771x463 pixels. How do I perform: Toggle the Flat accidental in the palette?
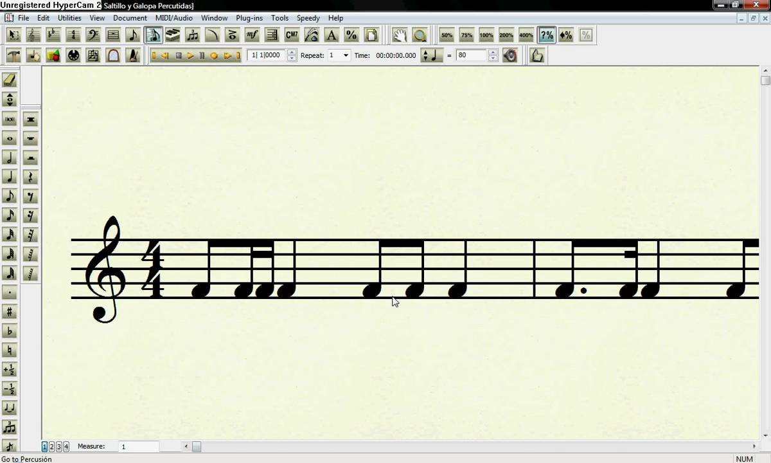tap(10, 331)
